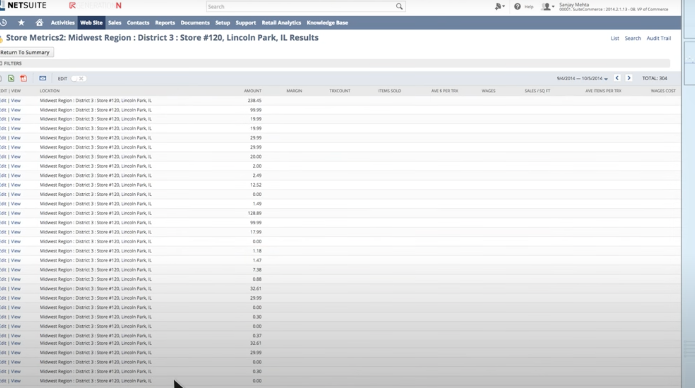Expand the FILTERS section
The image size is (695, 388).
[x=11, y=63]
